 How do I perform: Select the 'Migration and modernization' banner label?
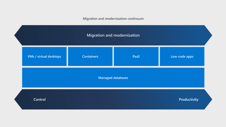[x=113, y=35]
